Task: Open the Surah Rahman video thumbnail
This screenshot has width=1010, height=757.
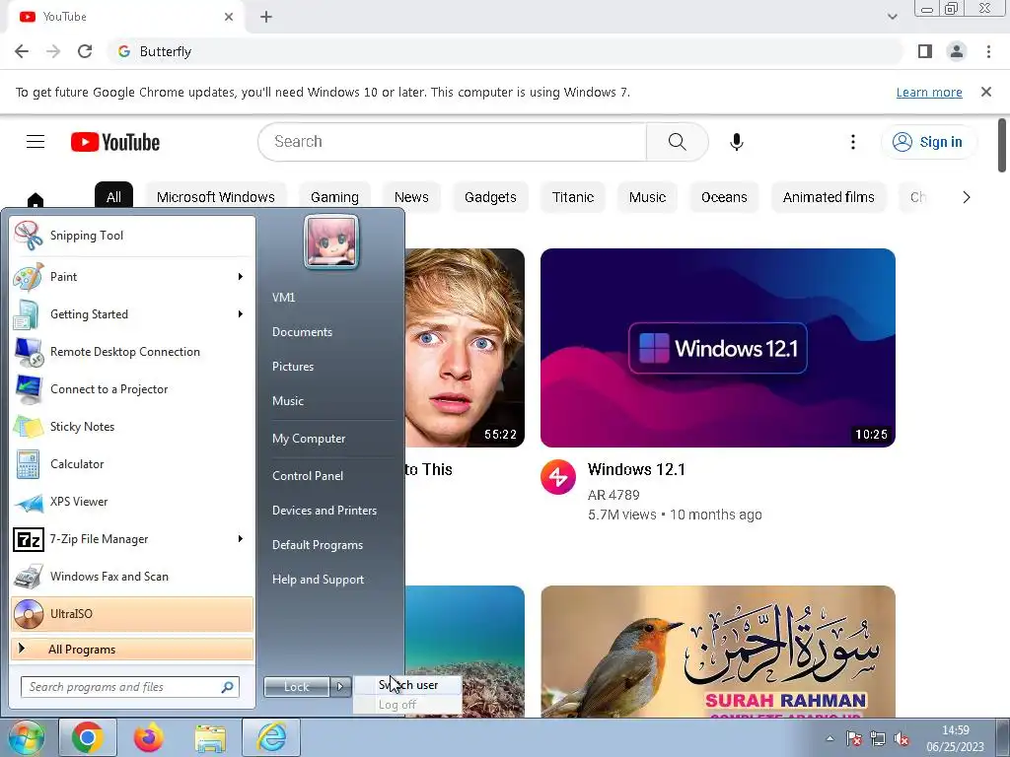Action: tap(718, 652)
